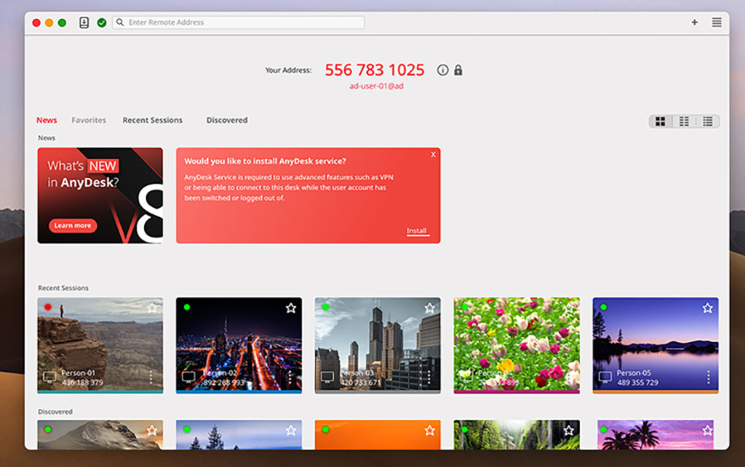Open options menu for Person-05 session
745x467 pixels.
point(709,378)
